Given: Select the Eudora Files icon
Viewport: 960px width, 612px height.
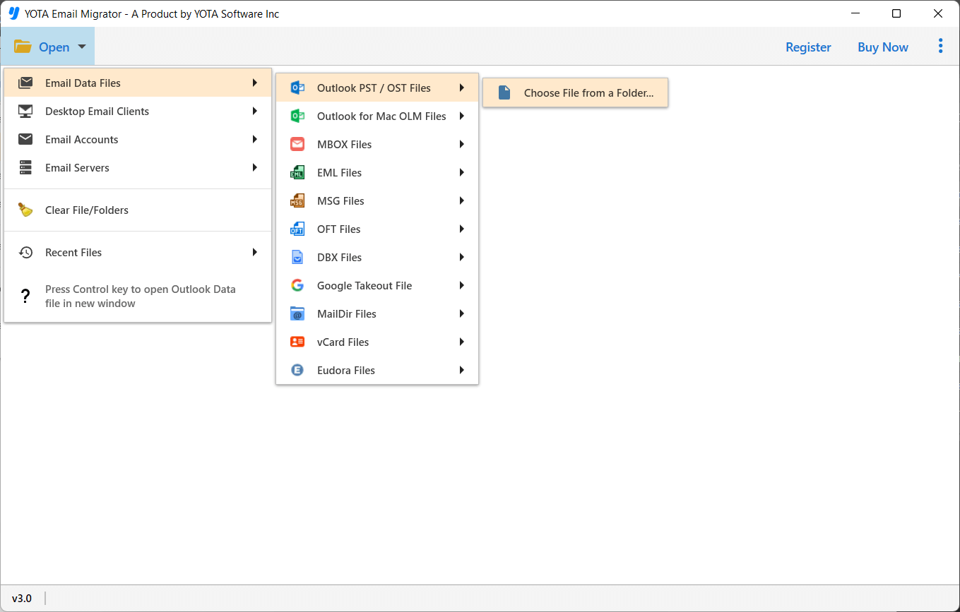Looking at the screenshot, I should pyautogui.click(x=297, y=370).
